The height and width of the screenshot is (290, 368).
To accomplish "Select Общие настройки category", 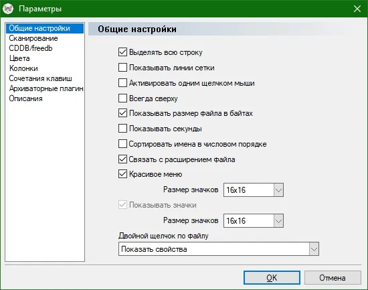I will click(x=45, y=28).
